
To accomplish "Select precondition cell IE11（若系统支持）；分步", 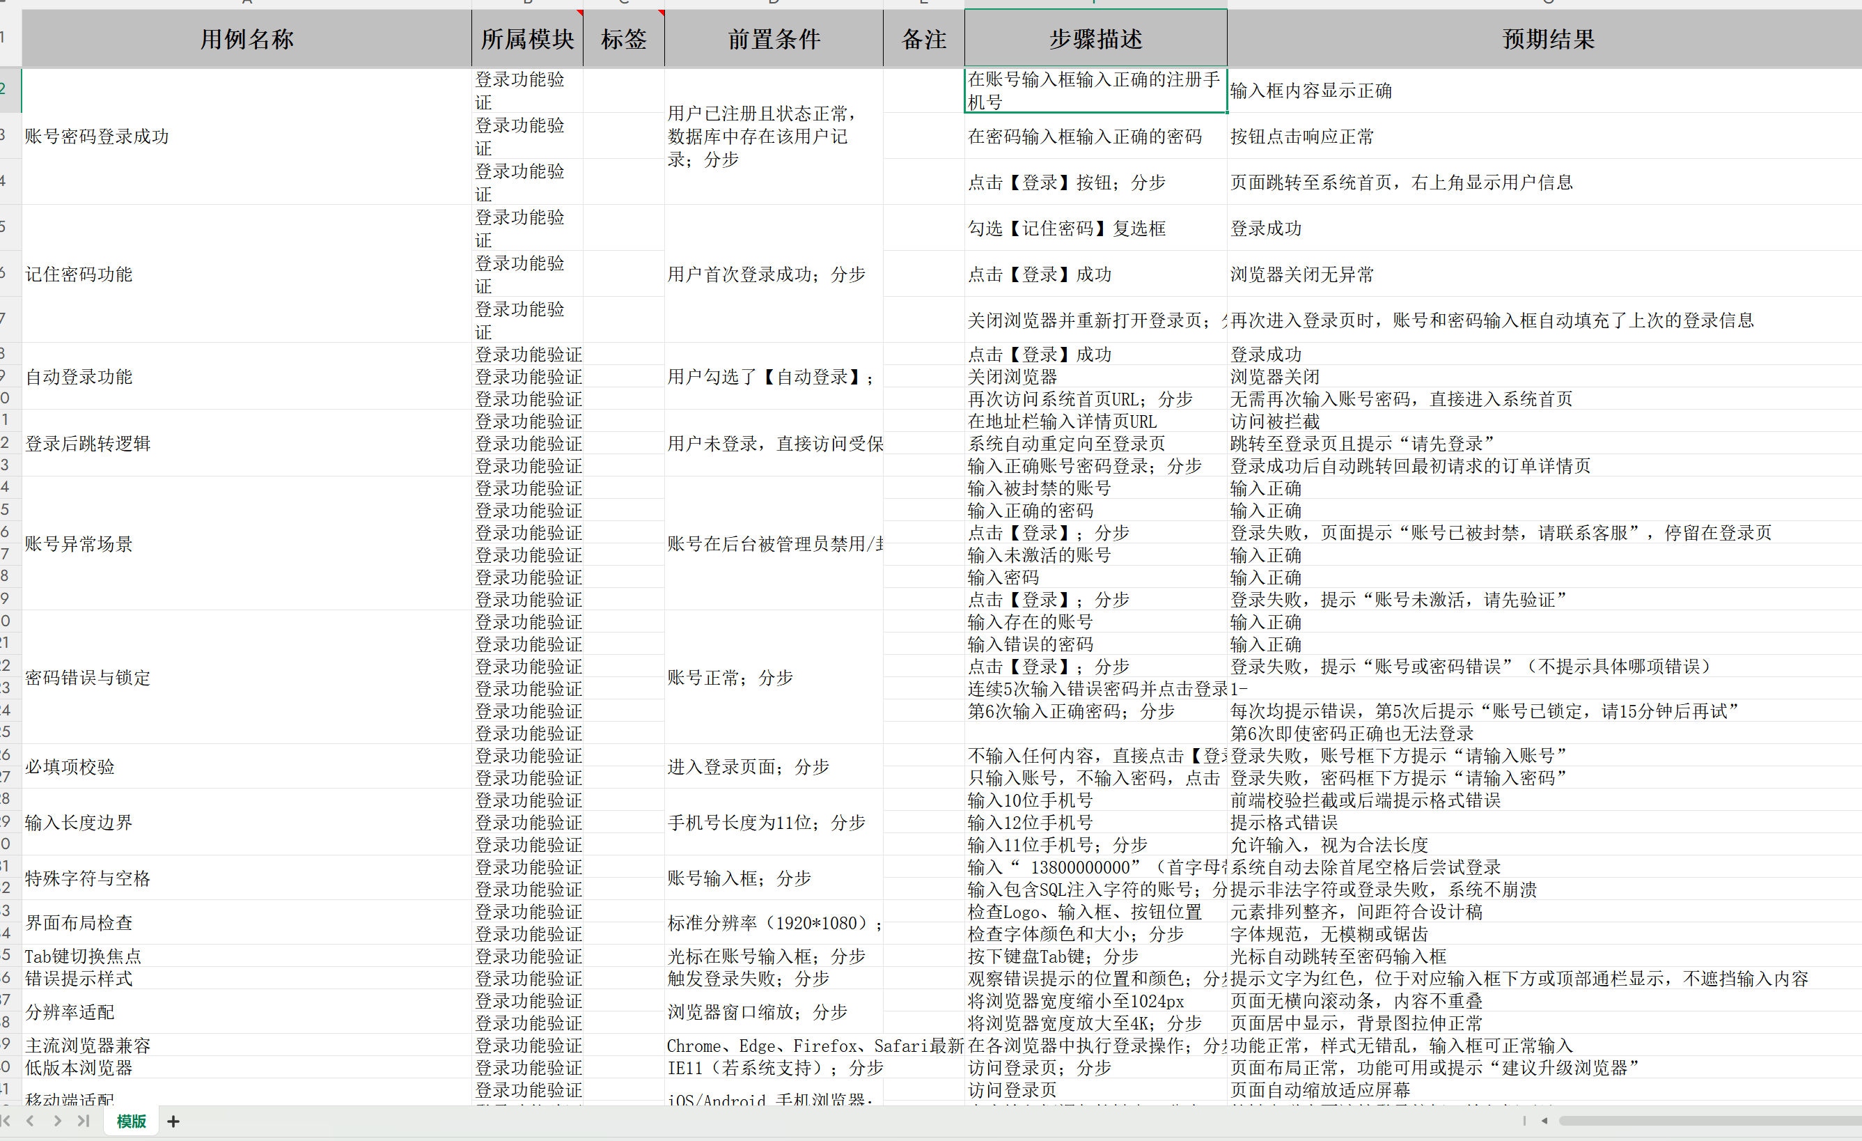I will (774, 1068).
